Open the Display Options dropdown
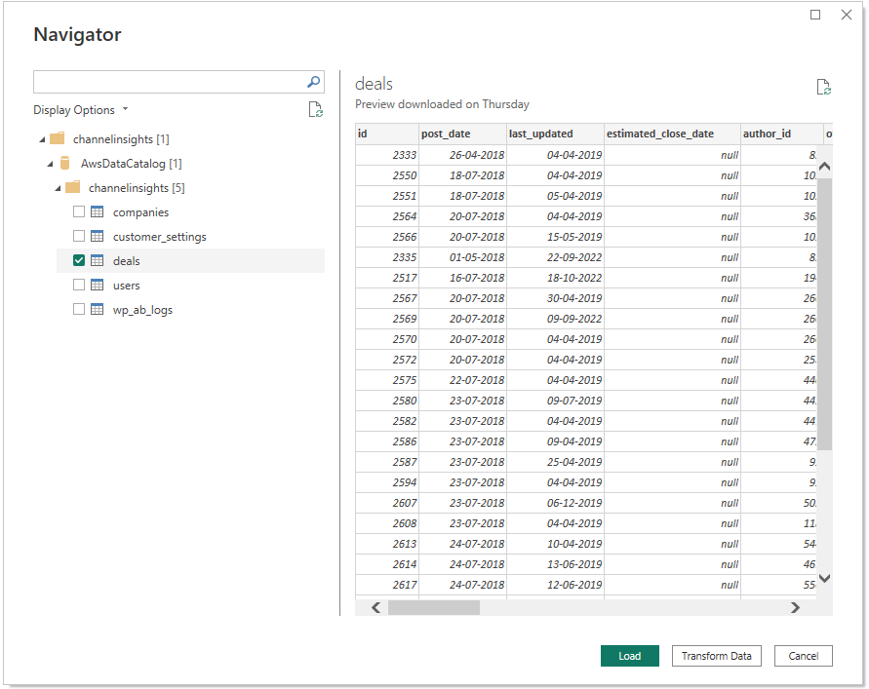 tap(80, 110)
